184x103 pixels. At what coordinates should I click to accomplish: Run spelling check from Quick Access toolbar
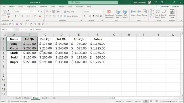35,24
